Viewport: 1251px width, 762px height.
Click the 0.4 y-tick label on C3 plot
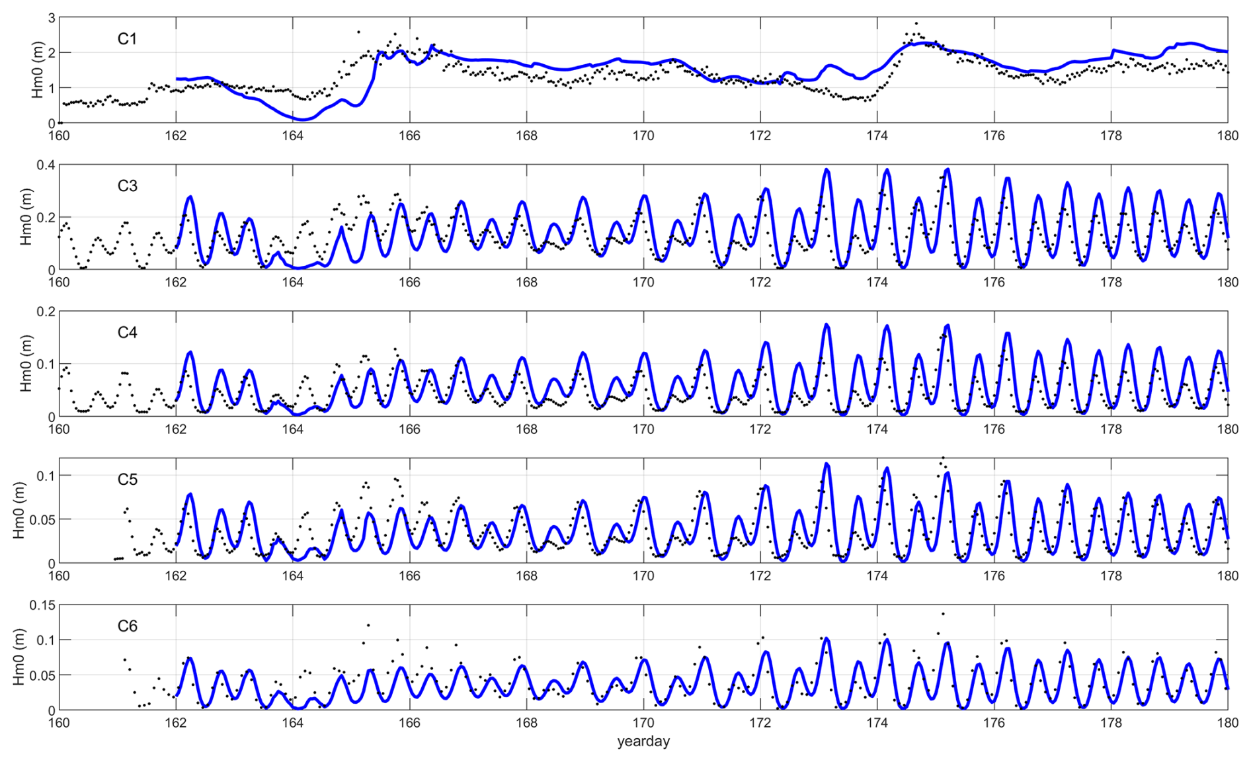pos(46,165)
